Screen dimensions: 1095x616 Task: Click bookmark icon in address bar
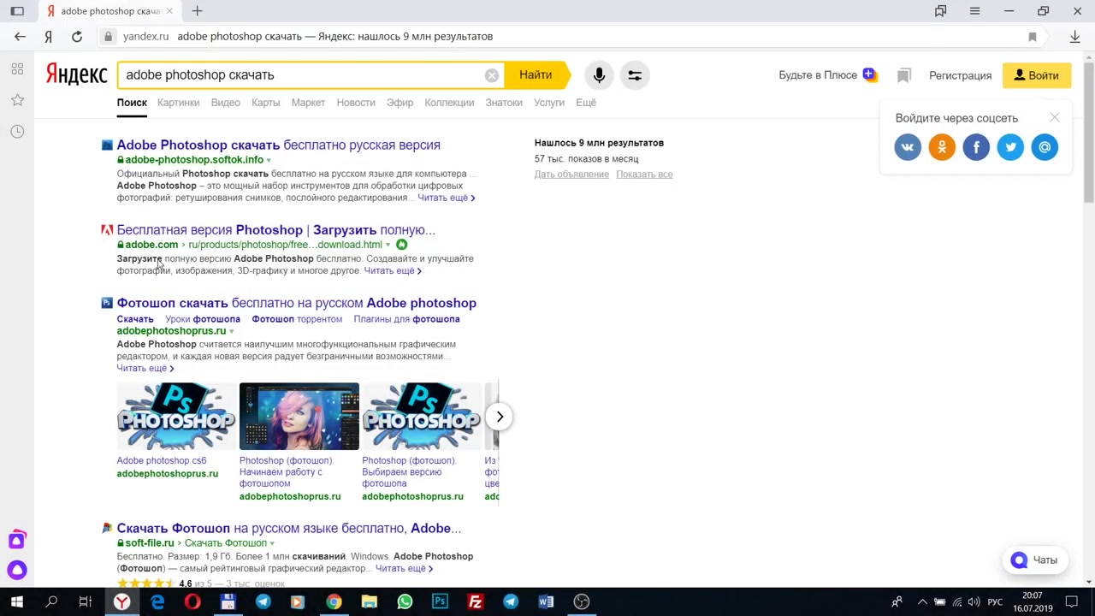point(1033,36)
